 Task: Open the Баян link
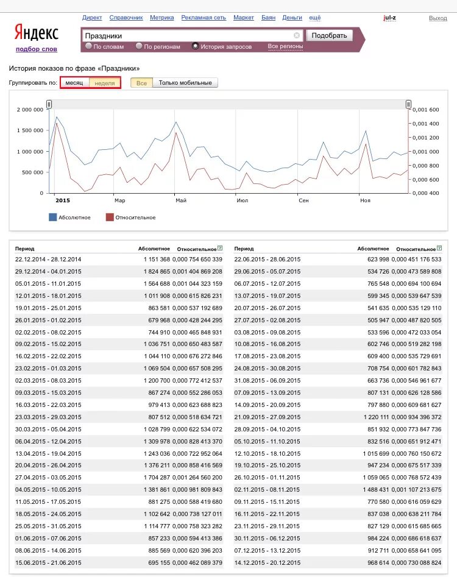click(x=268, y=18)
